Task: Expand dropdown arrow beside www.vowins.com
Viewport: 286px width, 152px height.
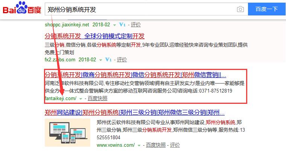Action: click(139, 145)
